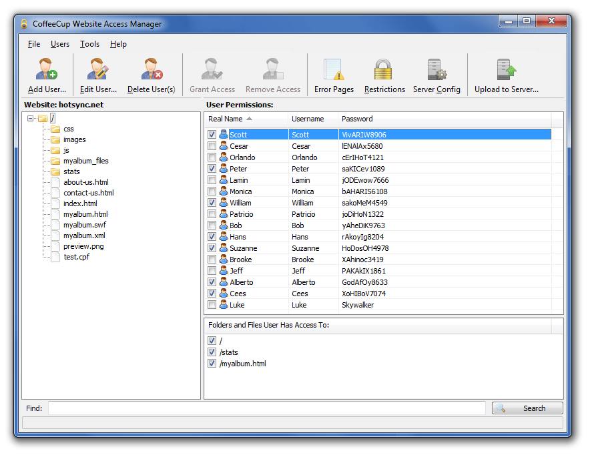Image resolution: width=590 pixels, height=457 pixels.
Task: Click the js folder icon
Action: pyautogui.click(x=55, y=151)
